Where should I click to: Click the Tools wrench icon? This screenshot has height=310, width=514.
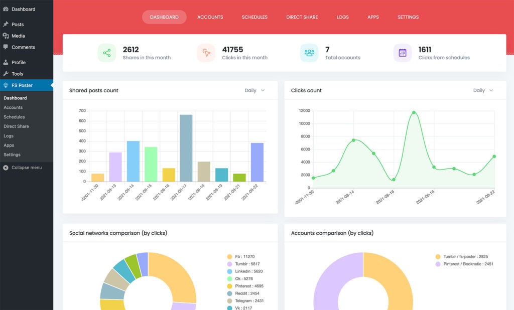[6, 74]
